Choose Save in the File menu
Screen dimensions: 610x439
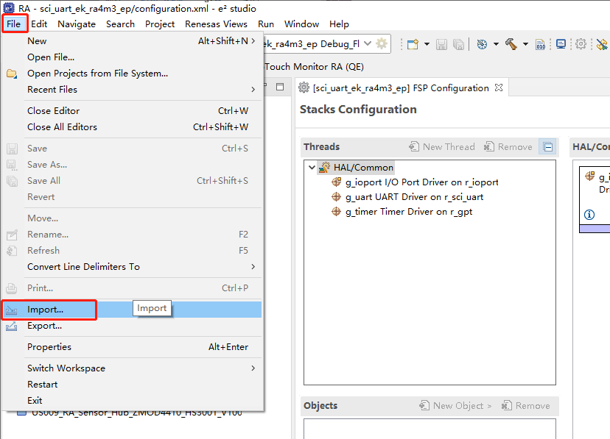click(x=133, y=149)
